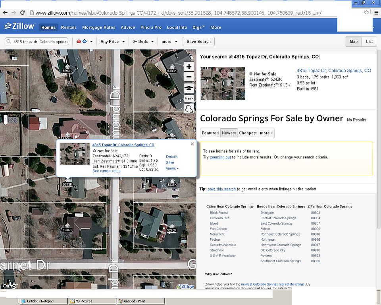Click Save link in popup
The height and width of the screenshot is (305, 381).
170,162
